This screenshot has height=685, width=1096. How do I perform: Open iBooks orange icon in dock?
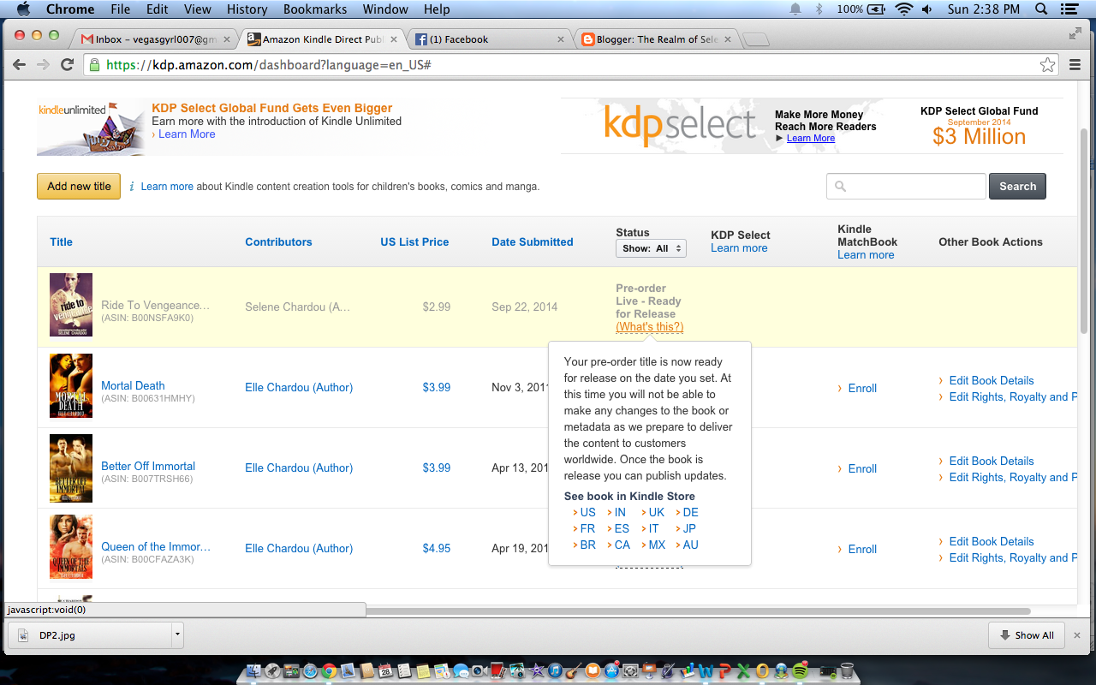593,670
